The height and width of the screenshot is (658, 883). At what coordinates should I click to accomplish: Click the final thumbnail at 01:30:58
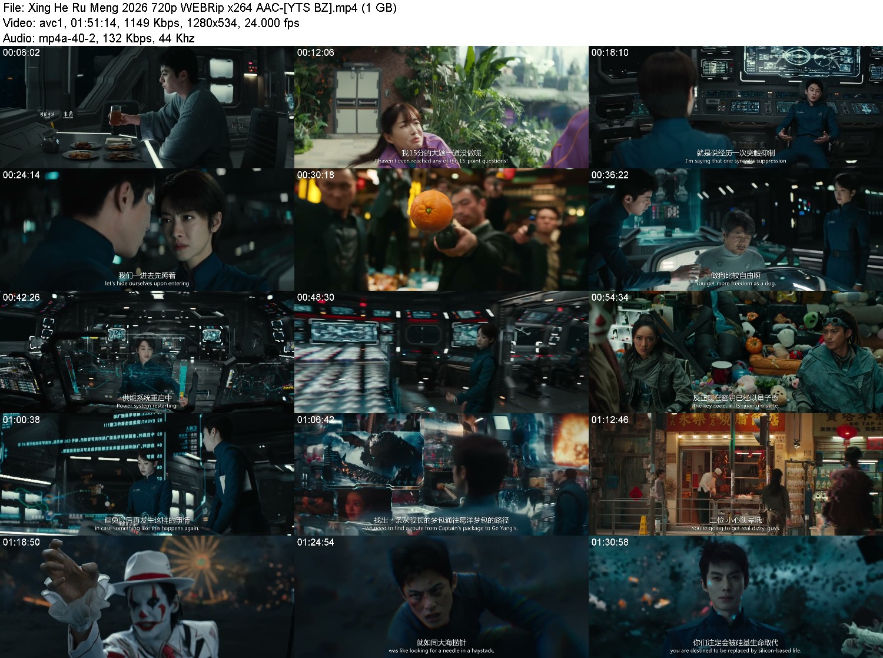click(736, 597)
